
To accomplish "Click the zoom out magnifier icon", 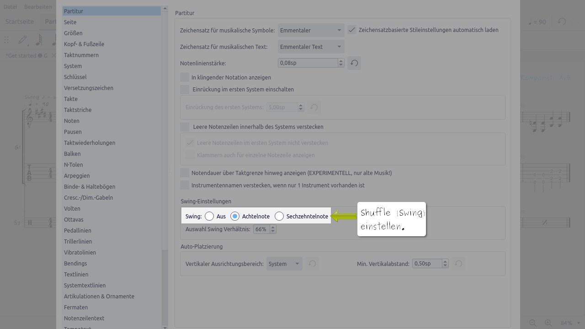I will (x=533, y=323).
